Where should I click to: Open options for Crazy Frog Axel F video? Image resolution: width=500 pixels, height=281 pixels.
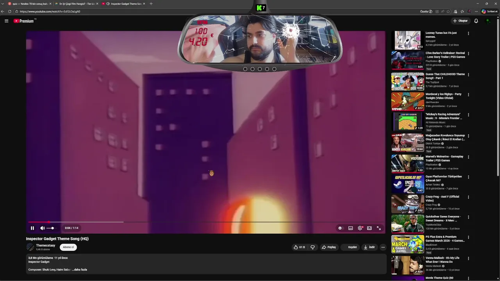468,197
